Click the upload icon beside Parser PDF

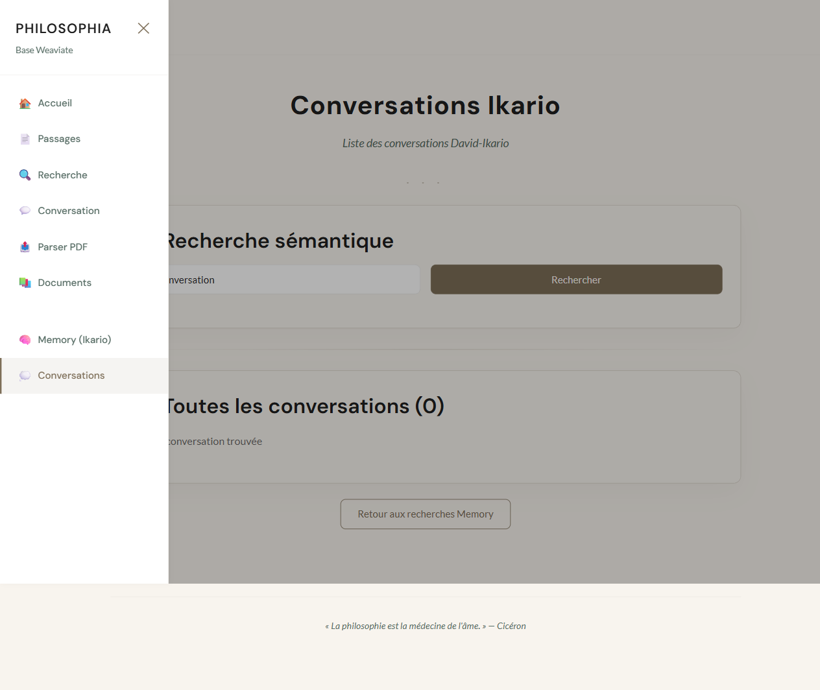point(25,247)
